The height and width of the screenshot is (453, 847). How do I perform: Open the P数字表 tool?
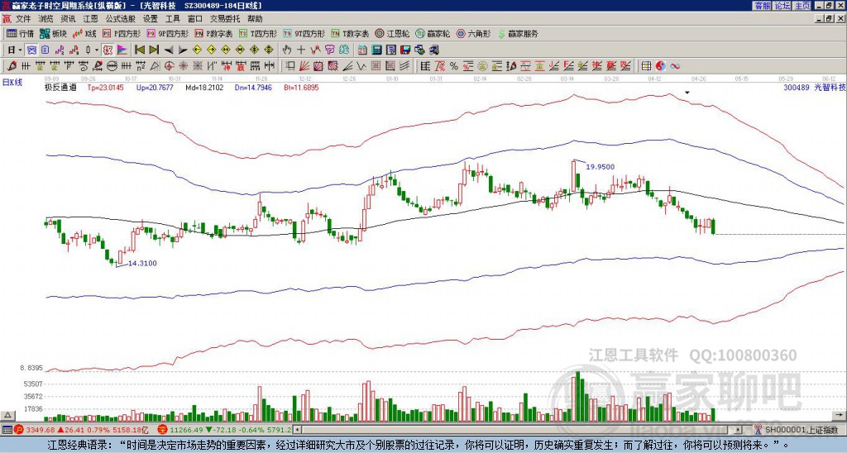(x=214, y=33)
